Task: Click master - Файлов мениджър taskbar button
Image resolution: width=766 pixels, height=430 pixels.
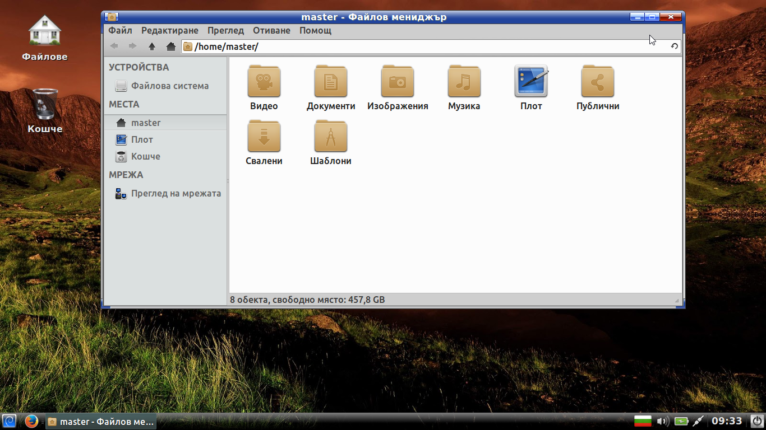Action: click(101, 422)
